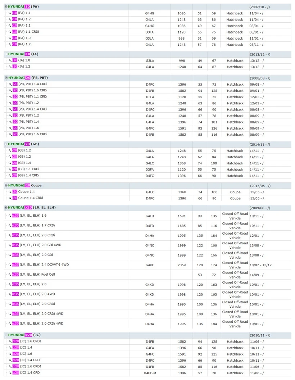This screenshot has width=295, height=380.
Task: Open ix35 2.0 CRDi link dated 12/01
Action: pyautogui.click(x=33, y=235)
